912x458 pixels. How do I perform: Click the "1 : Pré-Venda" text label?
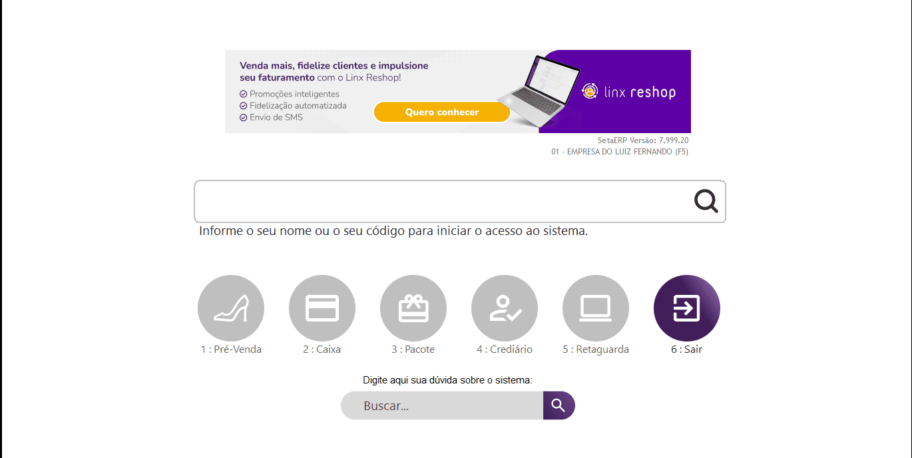click(x=231, y=349)
